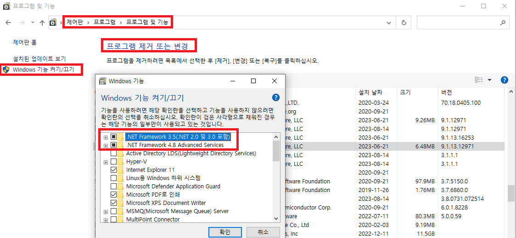Select the Linux용 Windows 하위 시스템 label

click(x=163, y=178)
